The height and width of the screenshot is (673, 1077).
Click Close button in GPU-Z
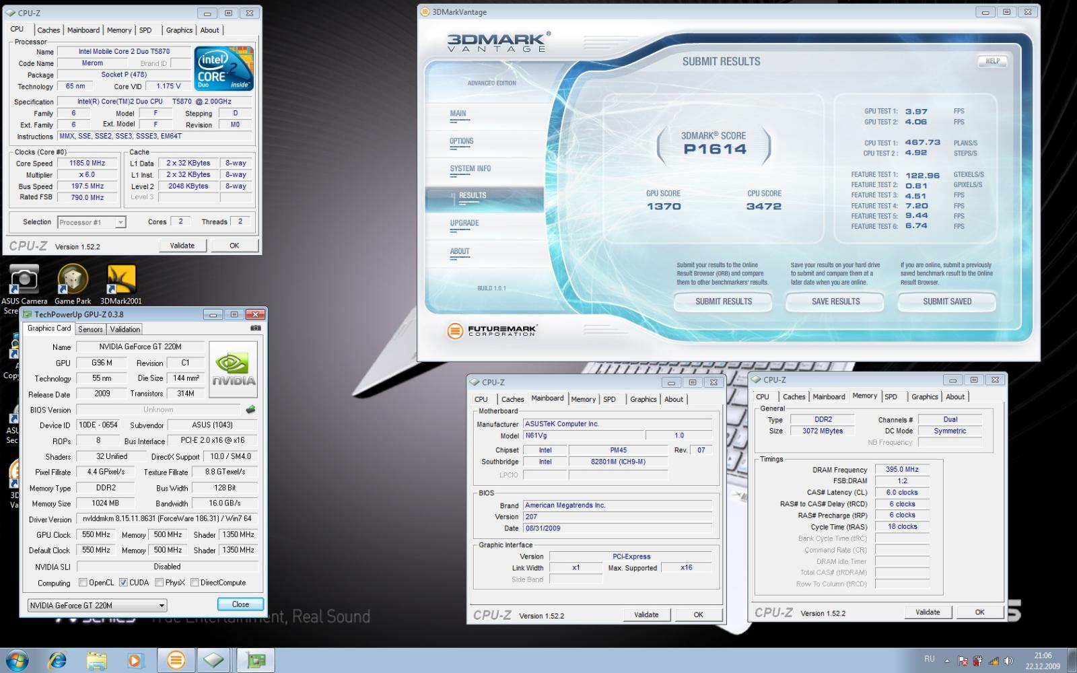240,604
